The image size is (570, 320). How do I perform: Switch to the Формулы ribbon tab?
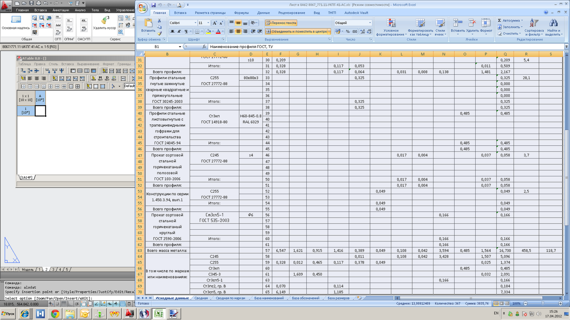coord(241,13)
